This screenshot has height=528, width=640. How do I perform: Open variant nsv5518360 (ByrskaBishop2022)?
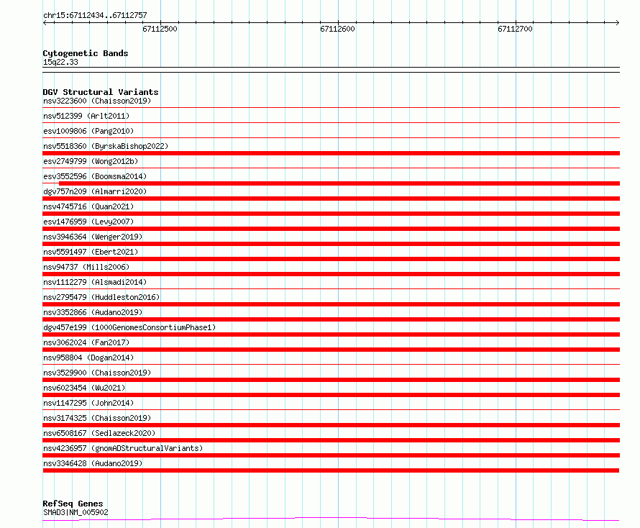(x=106, y=146)
